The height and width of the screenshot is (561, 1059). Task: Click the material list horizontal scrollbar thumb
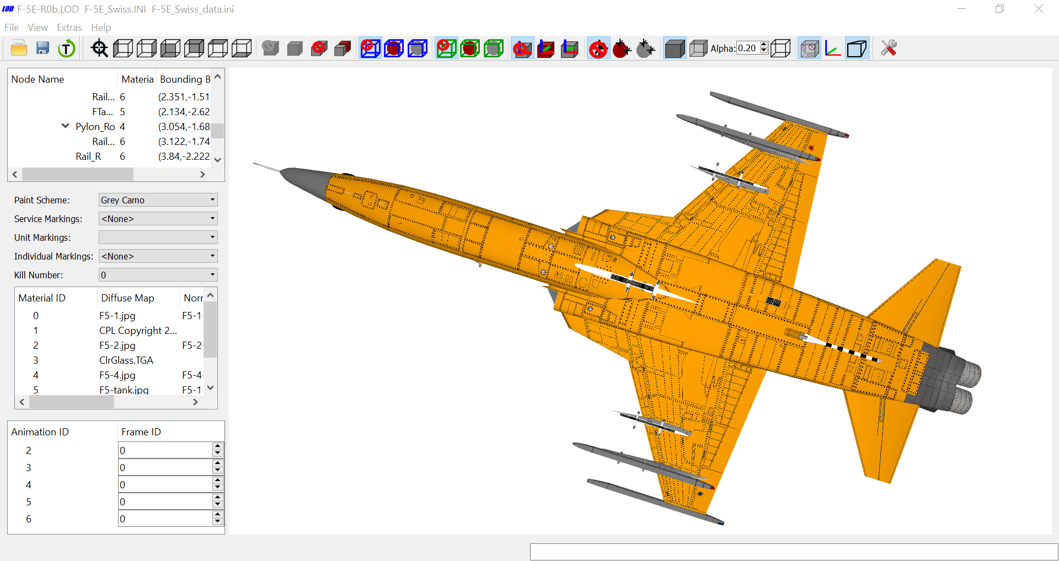point(72,402)
